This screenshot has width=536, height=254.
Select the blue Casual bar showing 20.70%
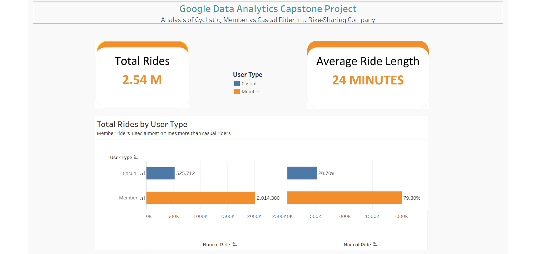click(x=302, y=173)
